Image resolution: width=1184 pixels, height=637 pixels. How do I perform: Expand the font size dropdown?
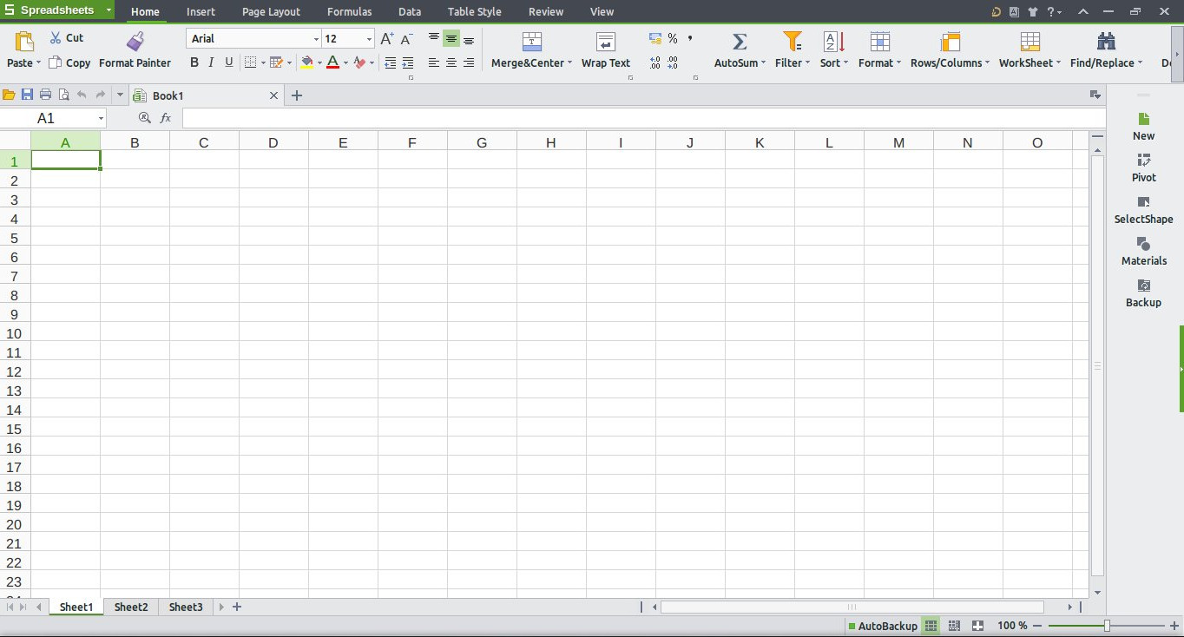coord(369,39)
